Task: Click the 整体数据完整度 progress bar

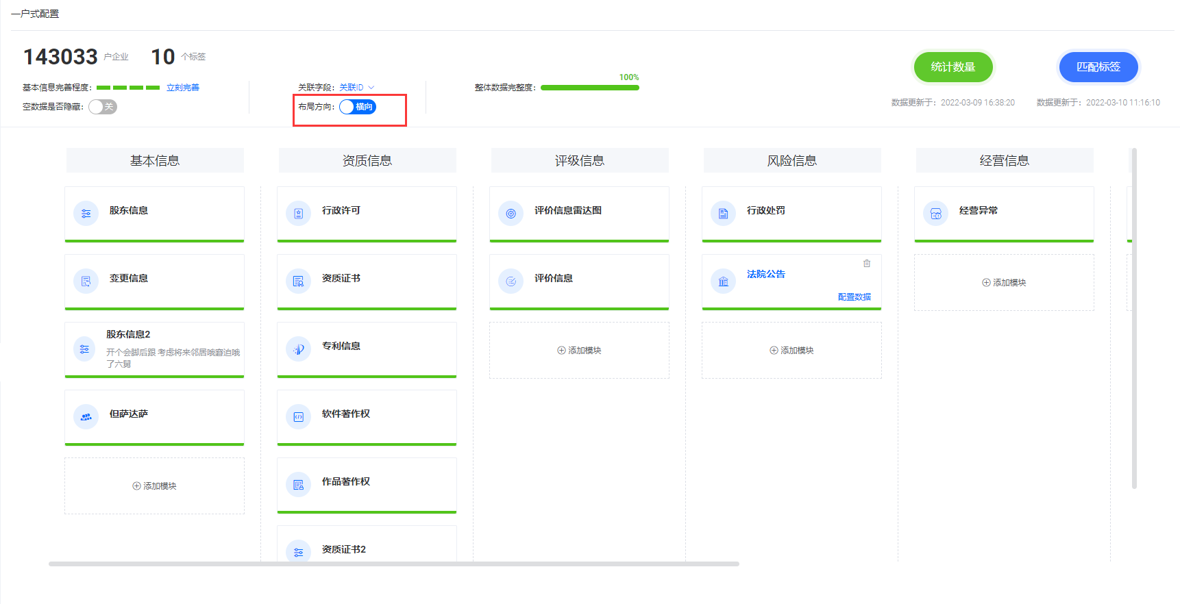Action: [x=590, y=88]
